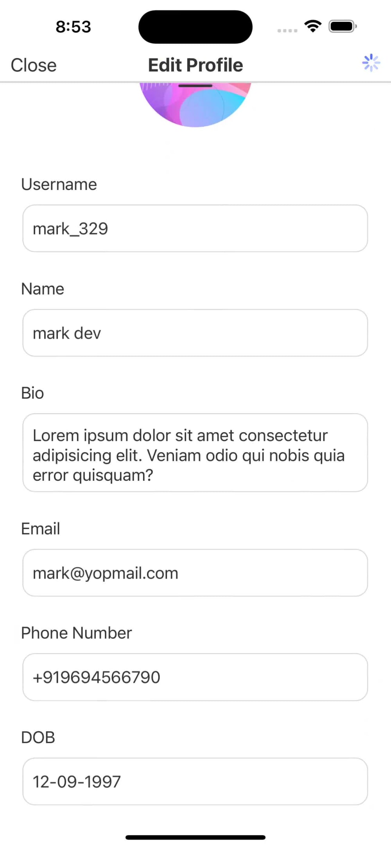Tap the battery status icon
This screenshot has width=391, height=847.
[x=343, y=27]
